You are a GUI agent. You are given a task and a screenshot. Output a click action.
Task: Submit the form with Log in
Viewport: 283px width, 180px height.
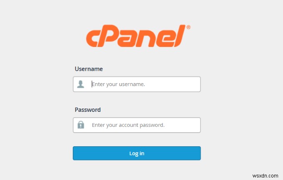(137, 153)
